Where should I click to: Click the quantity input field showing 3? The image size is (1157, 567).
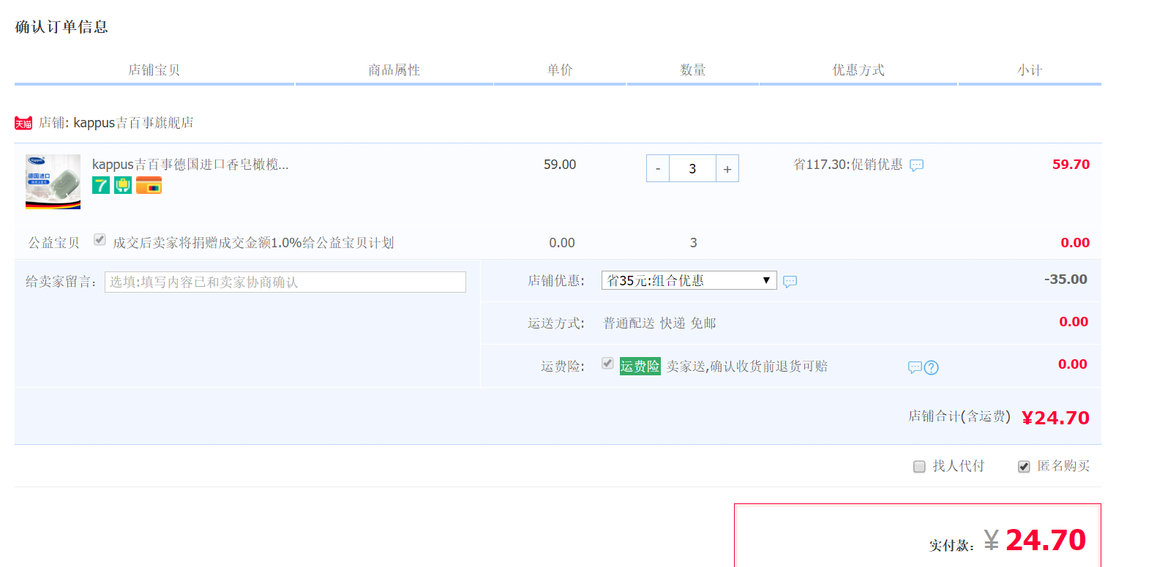click(x=692, y=169)
